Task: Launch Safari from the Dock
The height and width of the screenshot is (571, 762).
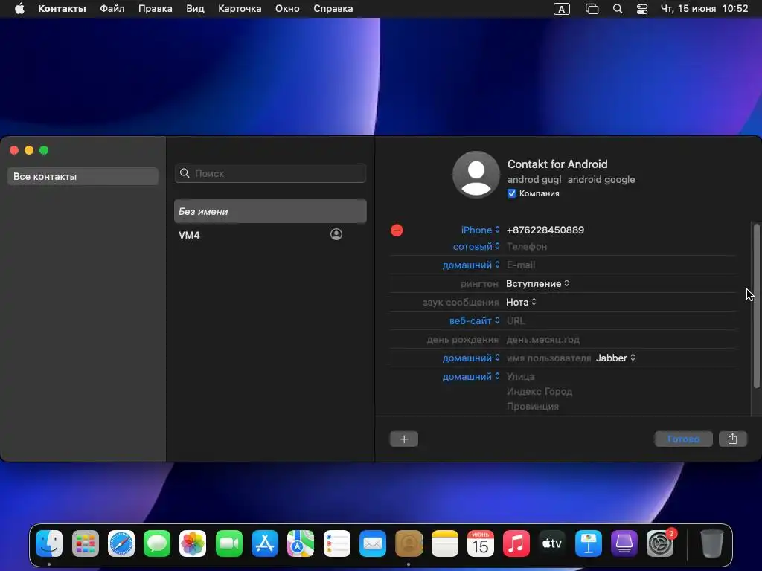Action: coord(121,543)
